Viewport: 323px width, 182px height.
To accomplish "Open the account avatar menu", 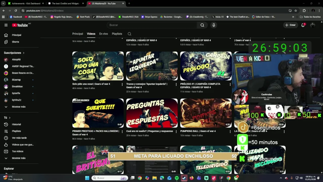I will click(x=313, y=25).
